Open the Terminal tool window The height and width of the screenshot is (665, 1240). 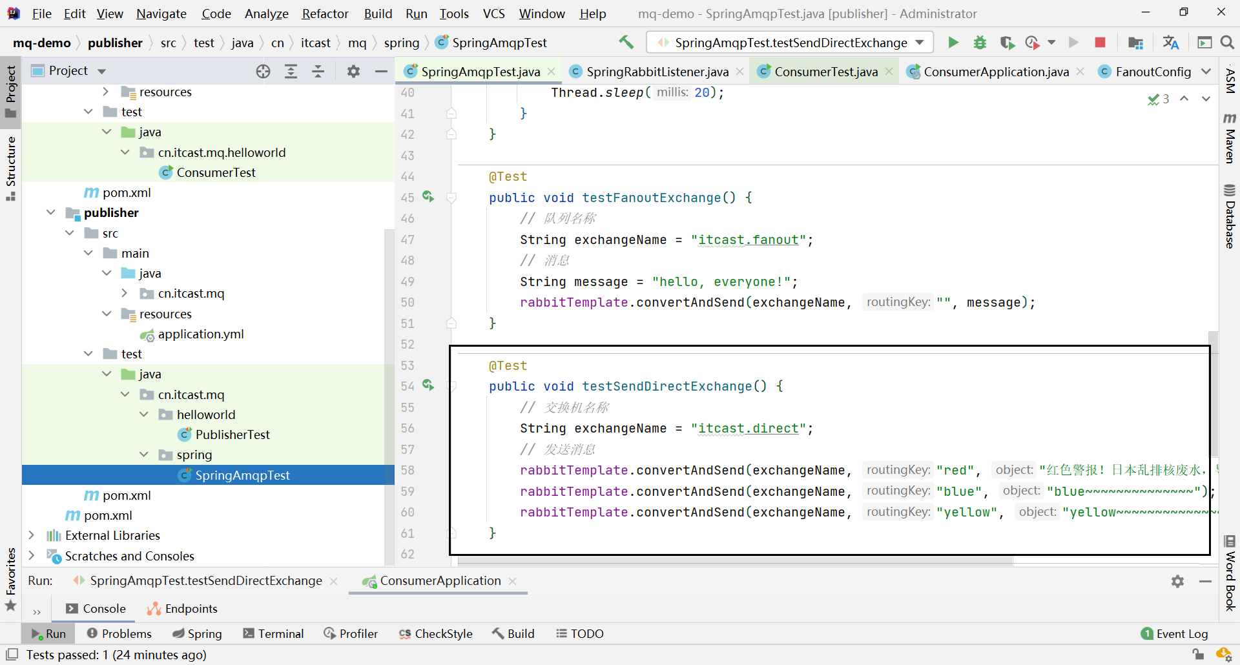click(273, 633)
